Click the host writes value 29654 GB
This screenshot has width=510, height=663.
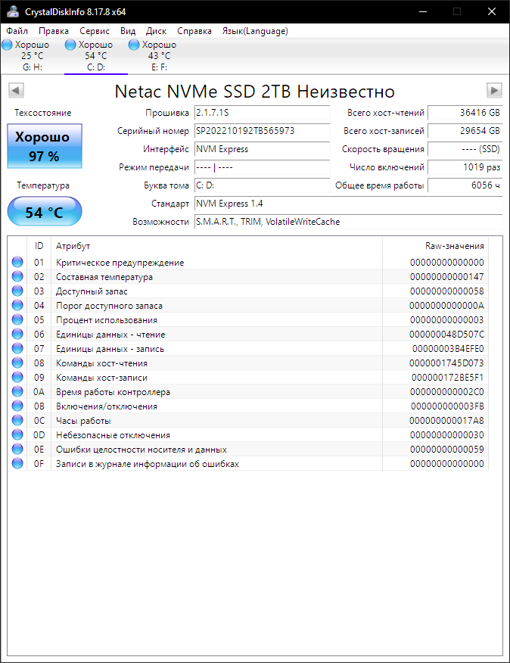[465, 131]
